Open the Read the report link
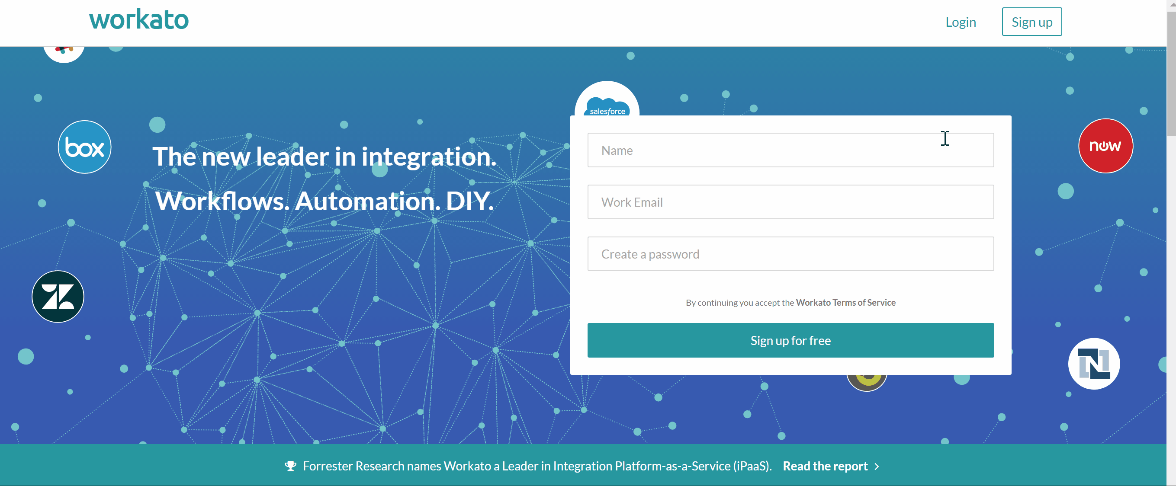 pyautogui.click(x=825, y=466)
